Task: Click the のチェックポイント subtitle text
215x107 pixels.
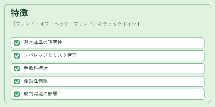Action: 120,24
